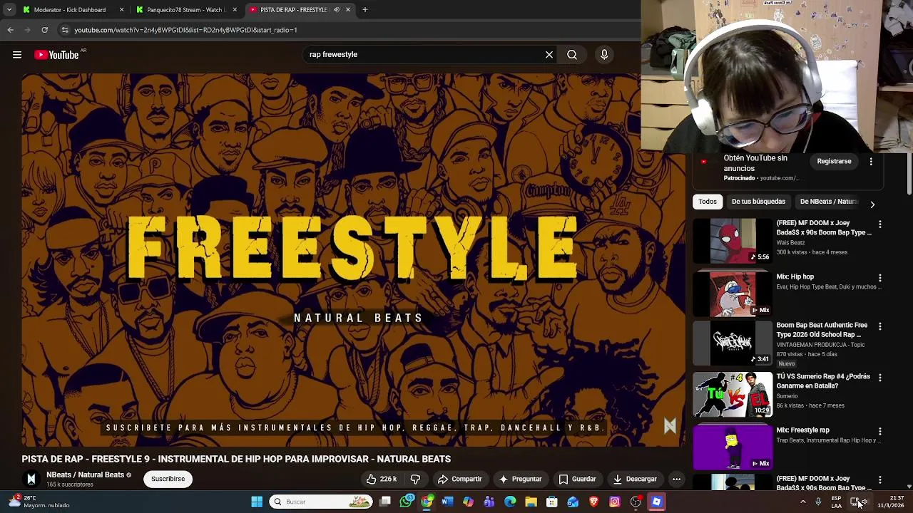Open ESP LAA language indicator

[836, 502]
